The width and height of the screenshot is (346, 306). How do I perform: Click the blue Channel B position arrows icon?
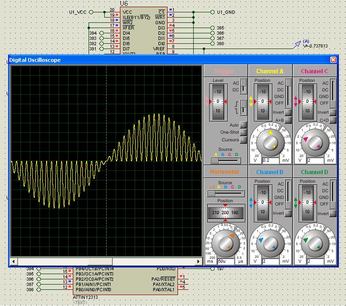(x=251, y=203)
